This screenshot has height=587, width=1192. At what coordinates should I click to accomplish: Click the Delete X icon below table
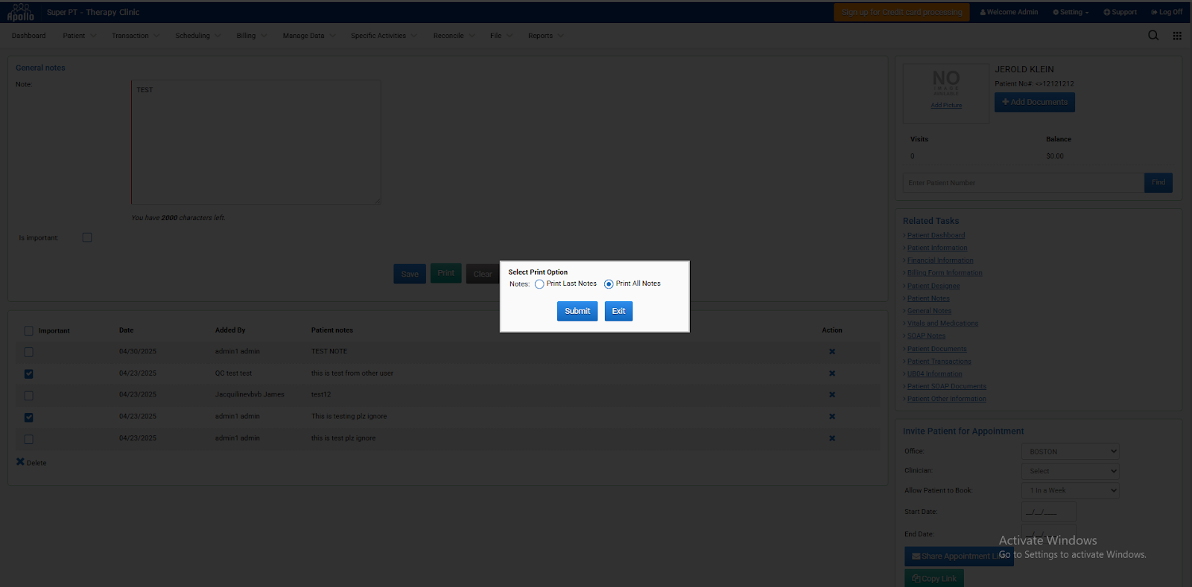pos(21,462)
